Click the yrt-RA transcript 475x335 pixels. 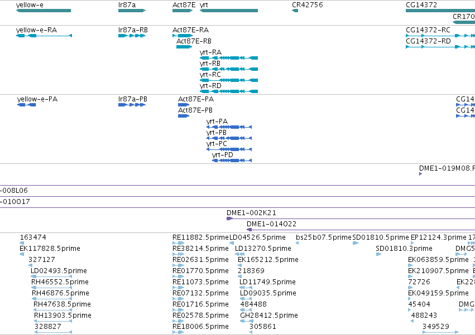[229, 58]
